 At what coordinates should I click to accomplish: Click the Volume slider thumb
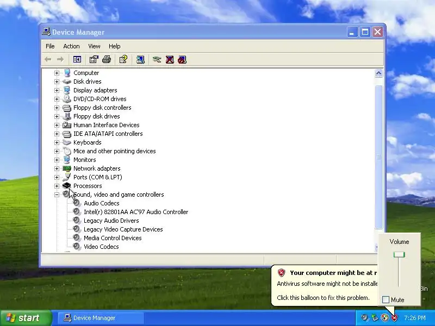(399, 254)
